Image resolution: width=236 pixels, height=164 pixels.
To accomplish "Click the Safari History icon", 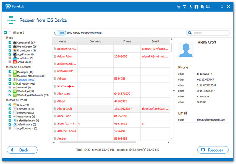I will tap(15, 124).
